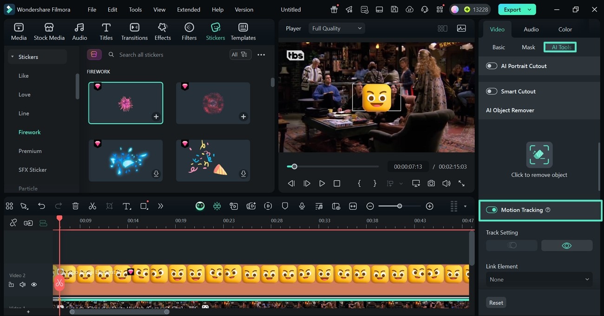The height and width of the screenshot is (316, 604).
Task: Open the Extended menu
Action: pos(188,9)
